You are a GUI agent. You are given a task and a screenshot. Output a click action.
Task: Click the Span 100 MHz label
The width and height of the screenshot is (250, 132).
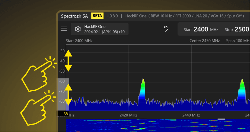click(238, 41)
